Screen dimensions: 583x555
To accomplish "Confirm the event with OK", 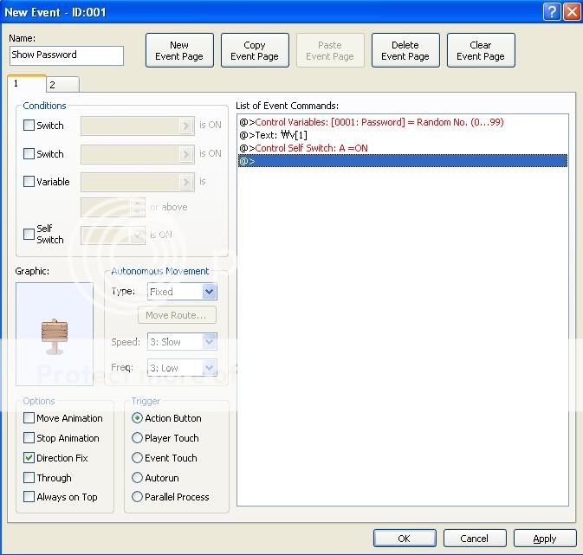I will pos(404,539).
